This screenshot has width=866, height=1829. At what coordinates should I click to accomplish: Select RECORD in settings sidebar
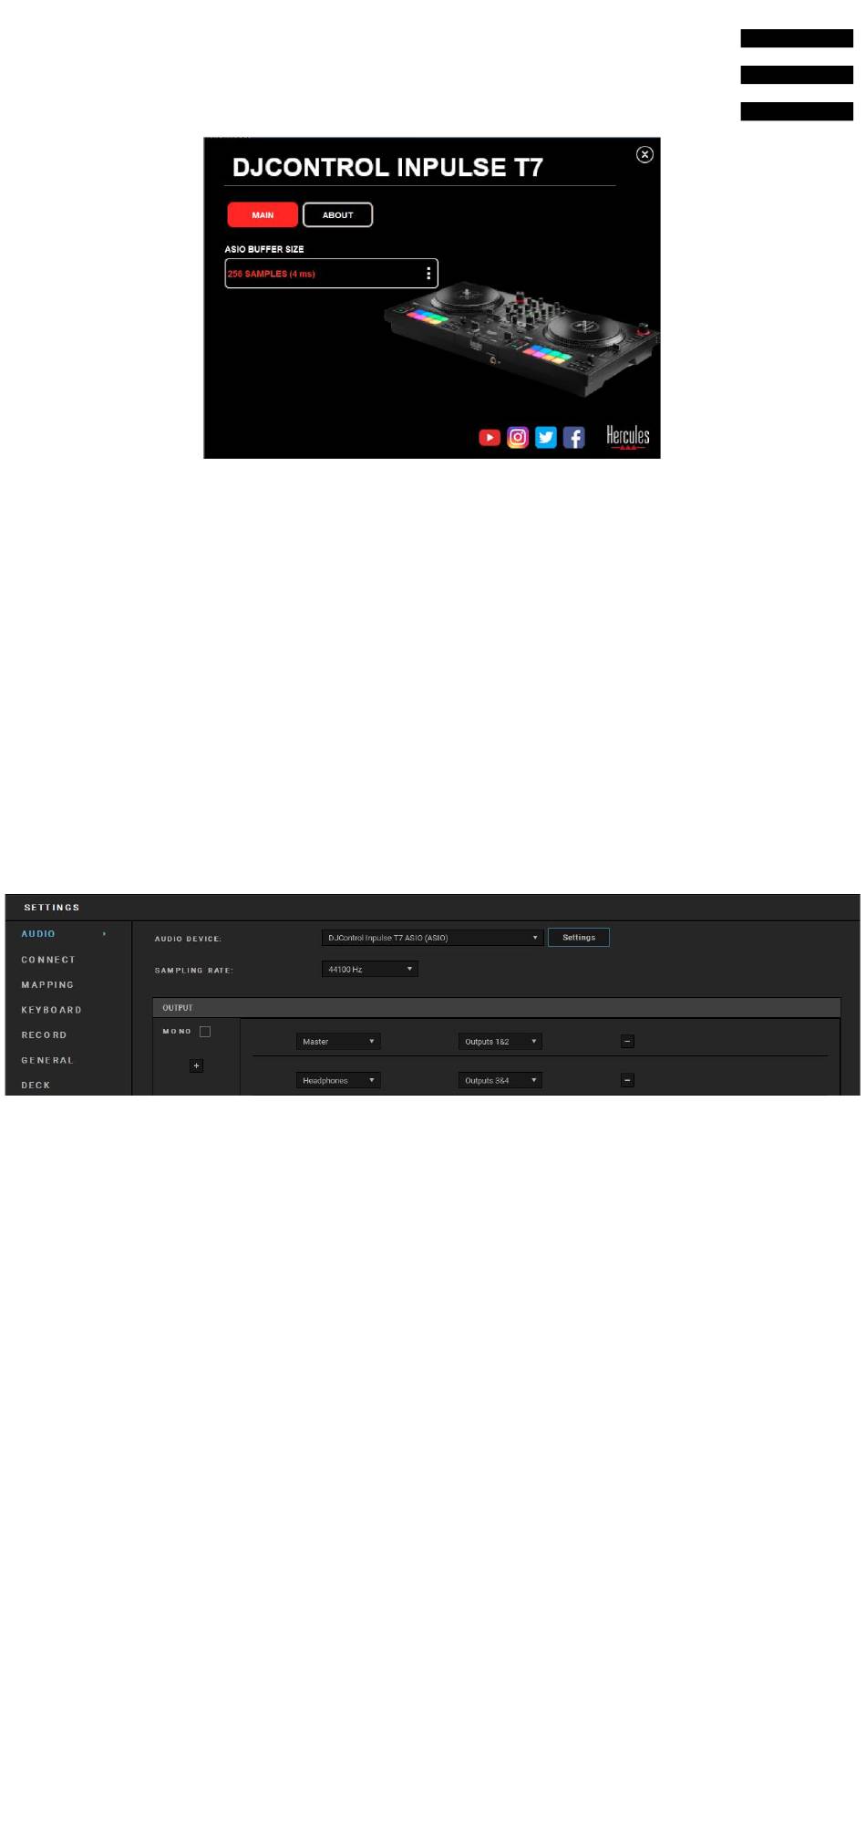click(44, 1035)
